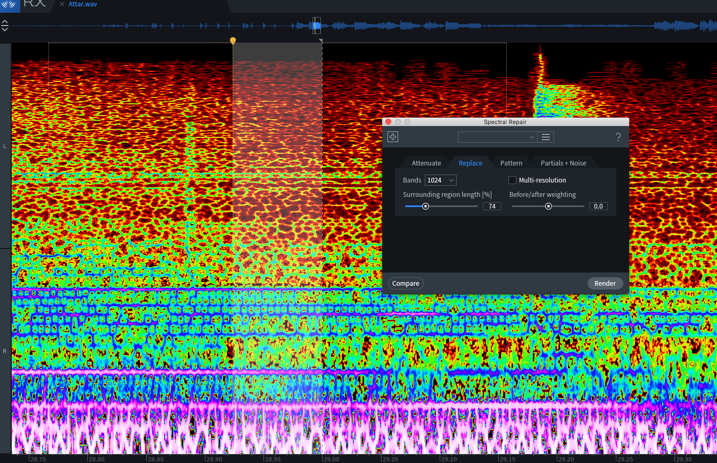Click the add plus icon in Spectral Repair

pyautogui.click(x=393, y=137)
